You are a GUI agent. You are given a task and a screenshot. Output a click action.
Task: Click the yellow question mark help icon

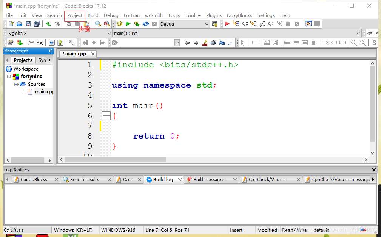(60, 43)
